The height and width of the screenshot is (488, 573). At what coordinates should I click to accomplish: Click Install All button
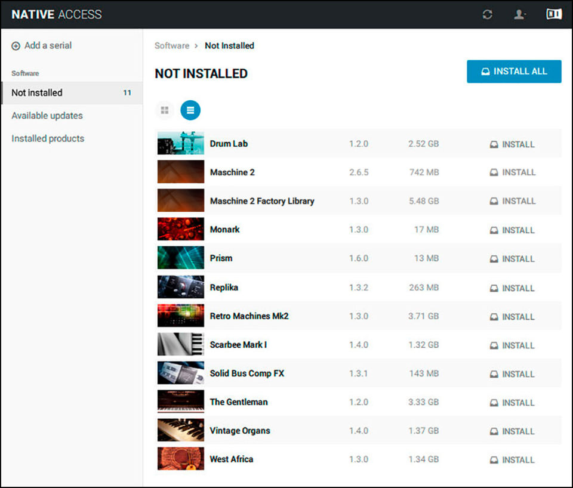pos(514,72)
